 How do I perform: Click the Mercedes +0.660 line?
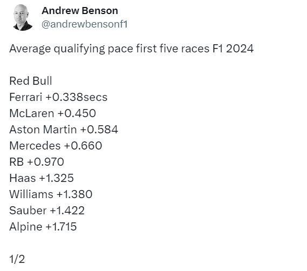click(x=56, y=146)
